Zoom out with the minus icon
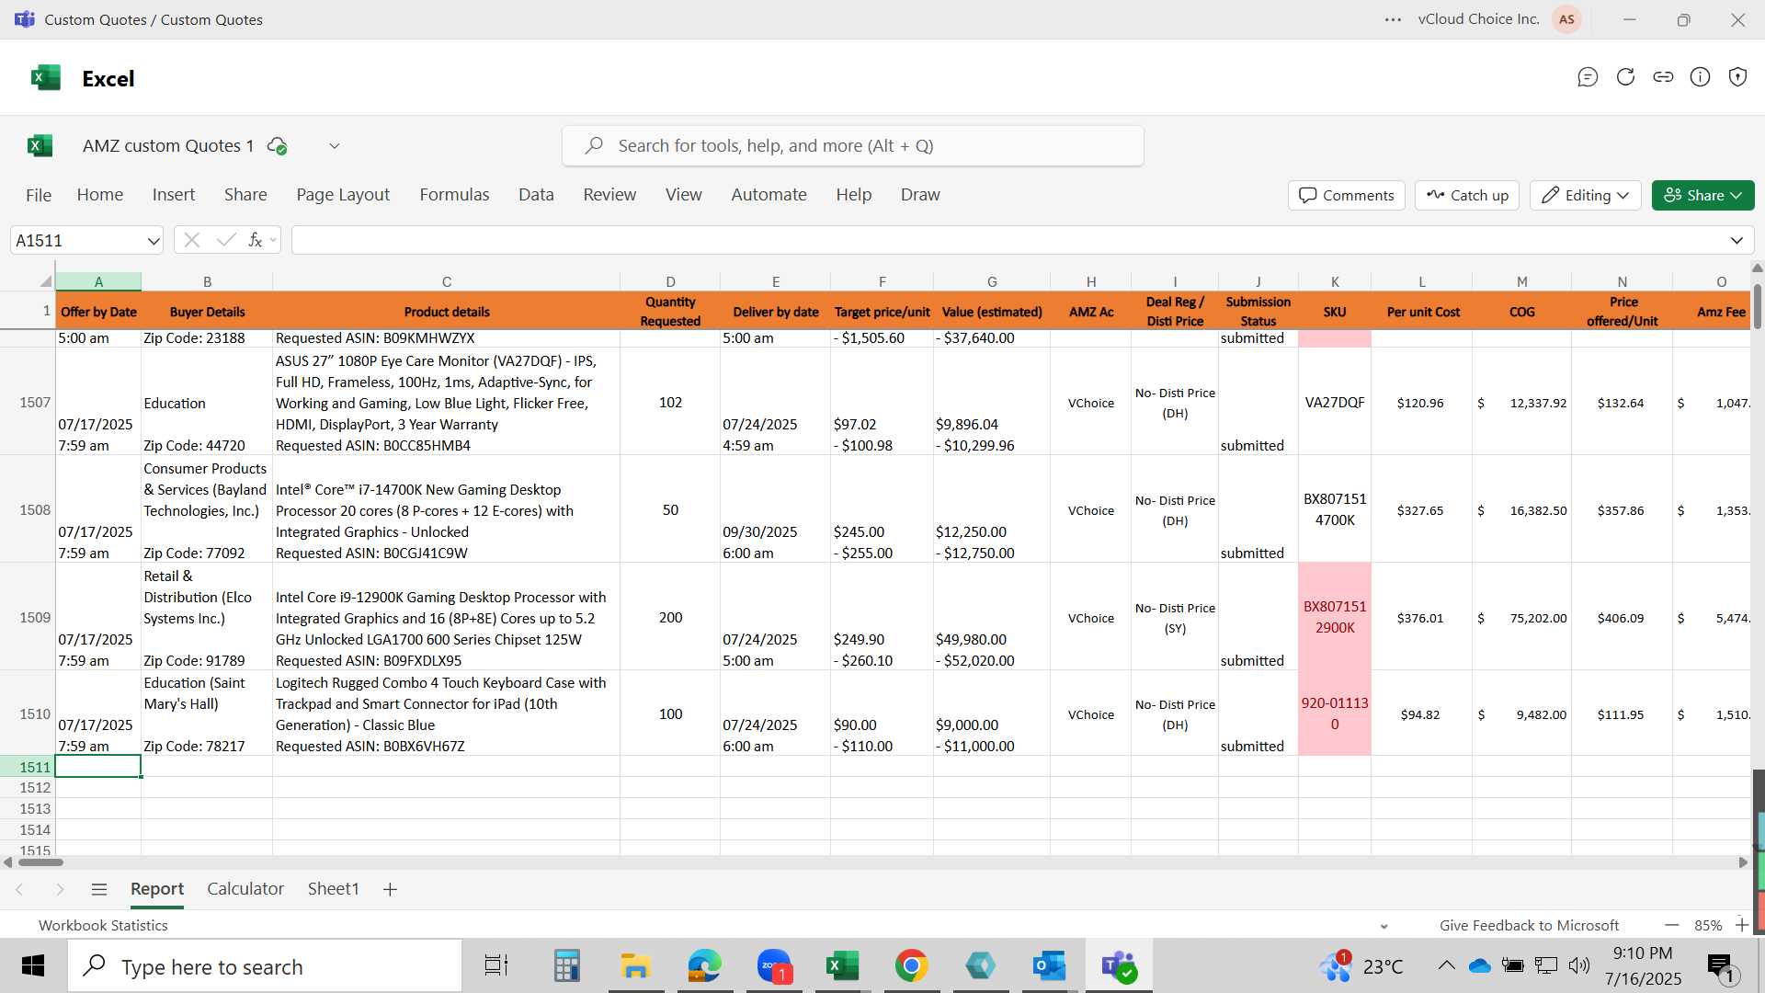This screenshot has width=1765, height=993. coord(1672,925)
